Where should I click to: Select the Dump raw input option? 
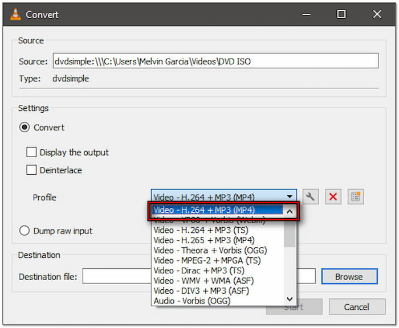click(25, 231)
